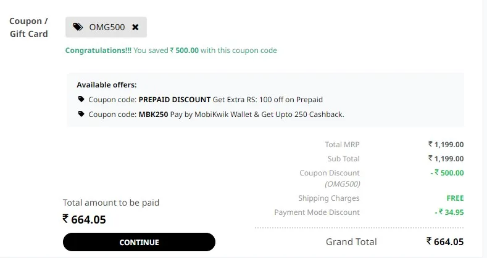The image size is (487, 258).
Task: Click the MobiKwik Wallet cashback offer description
Action: (257, 115)
